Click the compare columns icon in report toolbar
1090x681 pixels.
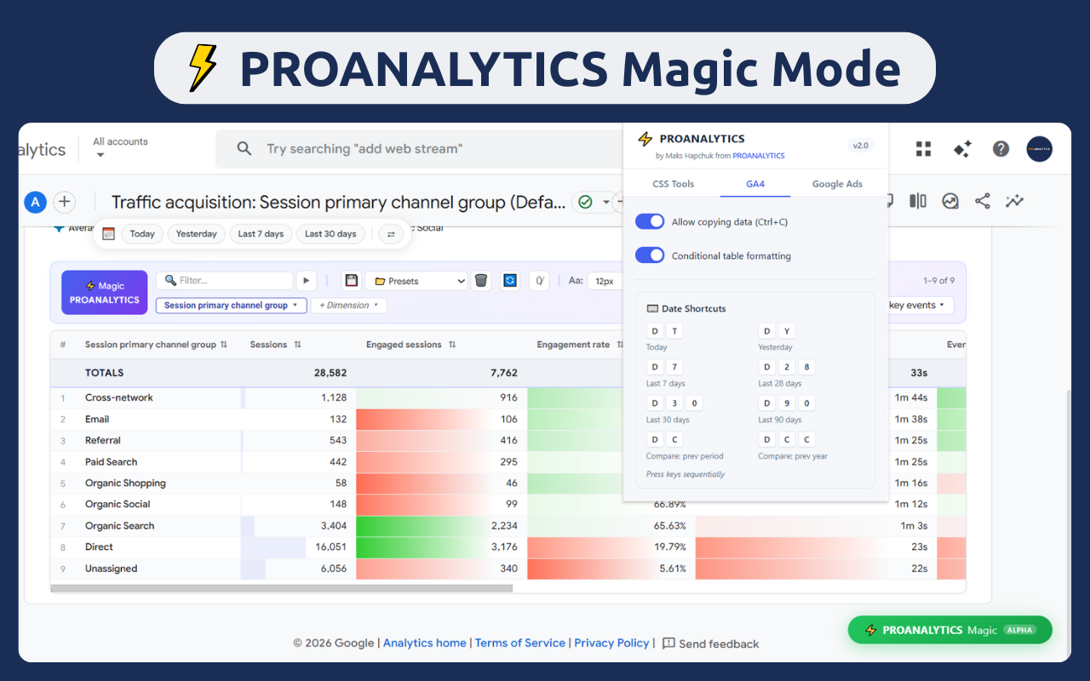tap(918, 201)
